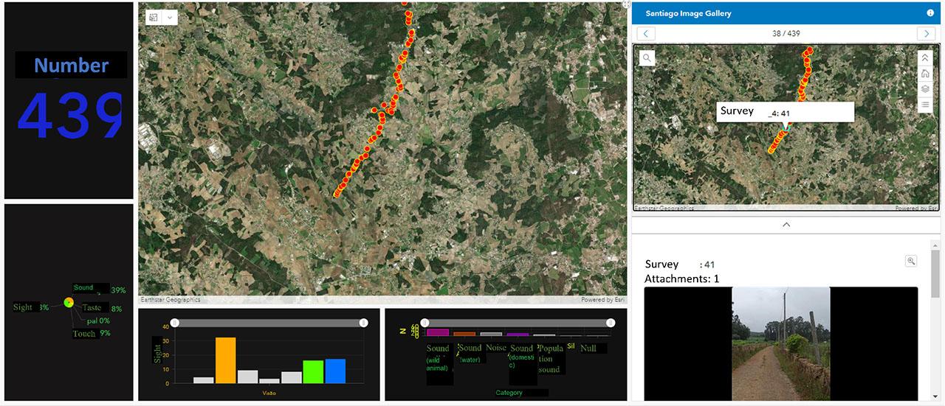The image size is (945, 406).
Task: Click the survey road photo thumbnail
Action: (780, 343)
